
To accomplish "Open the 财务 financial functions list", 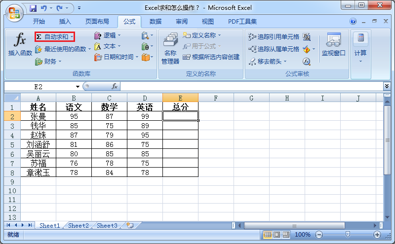I will tap(48, 62).
